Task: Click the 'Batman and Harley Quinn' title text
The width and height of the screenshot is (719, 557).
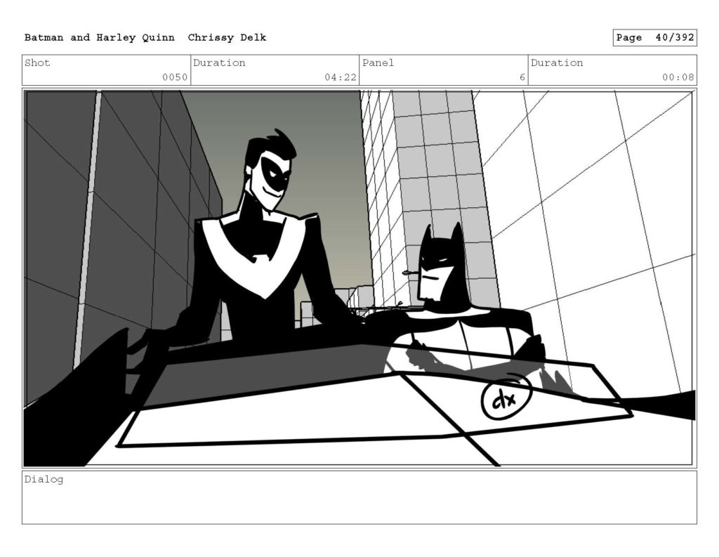Action: (x=100, y=38)
